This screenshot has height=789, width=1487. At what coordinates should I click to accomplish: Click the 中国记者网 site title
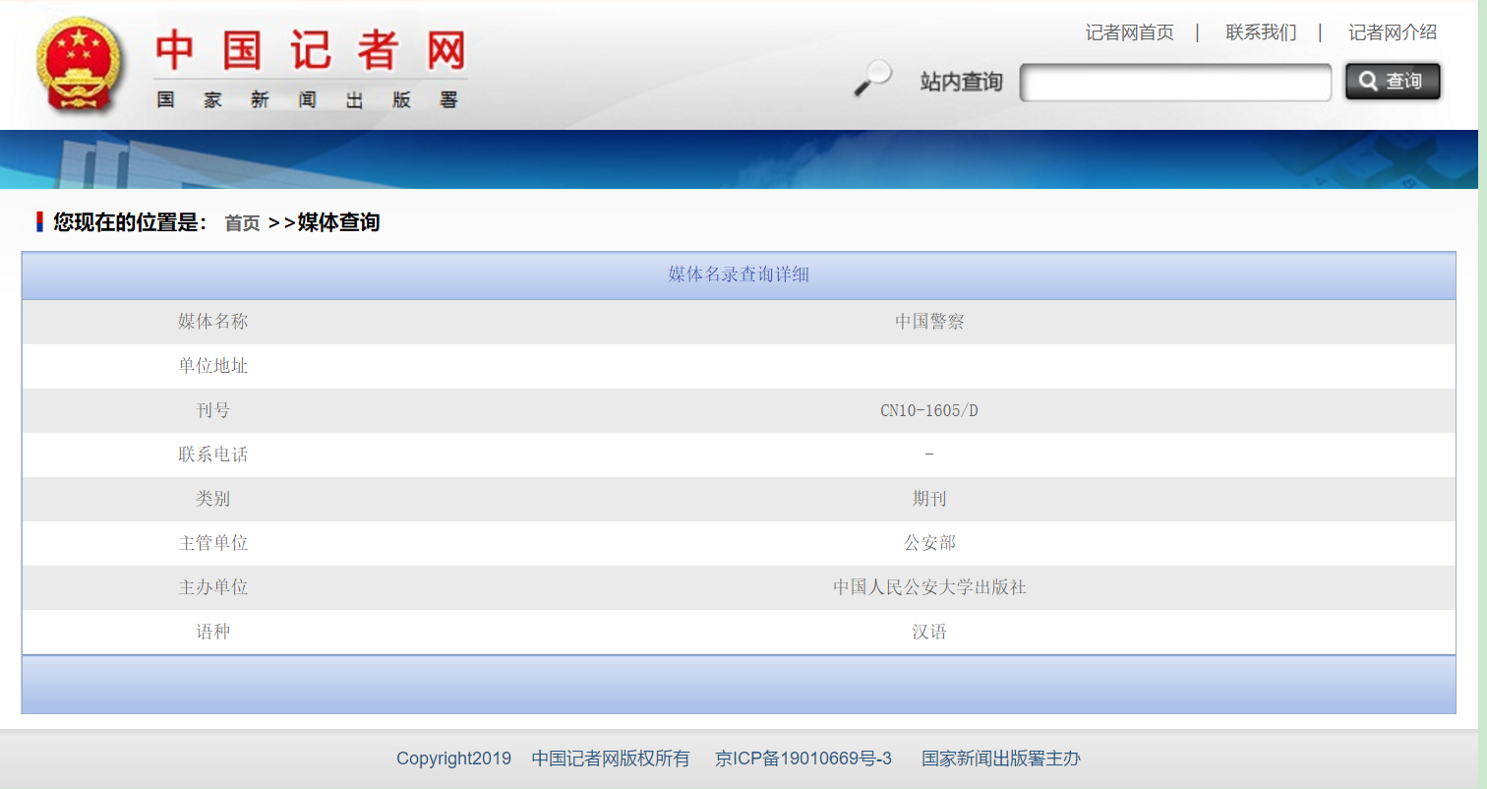(311, 50)
